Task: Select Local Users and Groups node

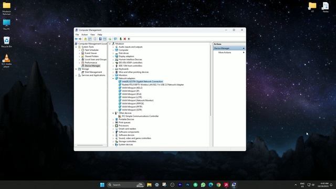Action: click(x=96, y=59)
